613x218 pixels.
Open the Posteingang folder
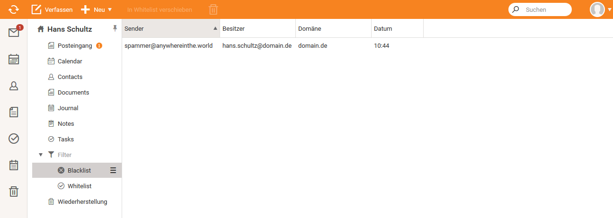coord(74,46)
